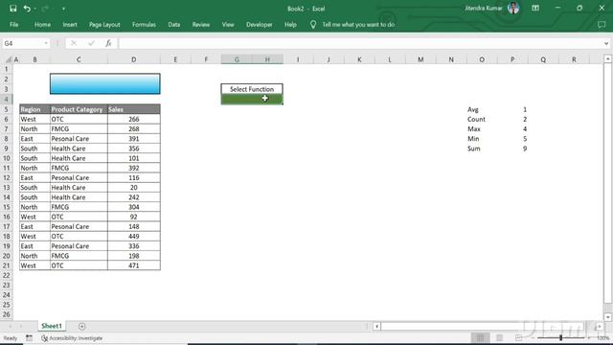Click the vertical scrollbar up arrow
Viewport: 613px width, 345px height.
[607, 58]
